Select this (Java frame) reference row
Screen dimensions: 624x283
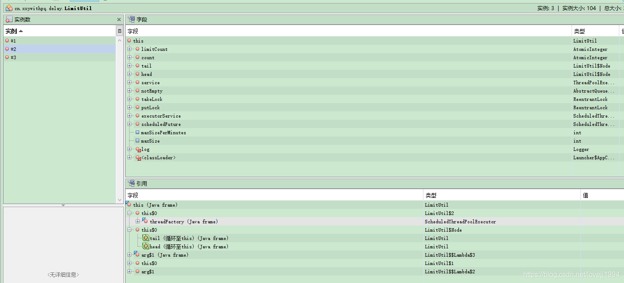coord(375,205)
